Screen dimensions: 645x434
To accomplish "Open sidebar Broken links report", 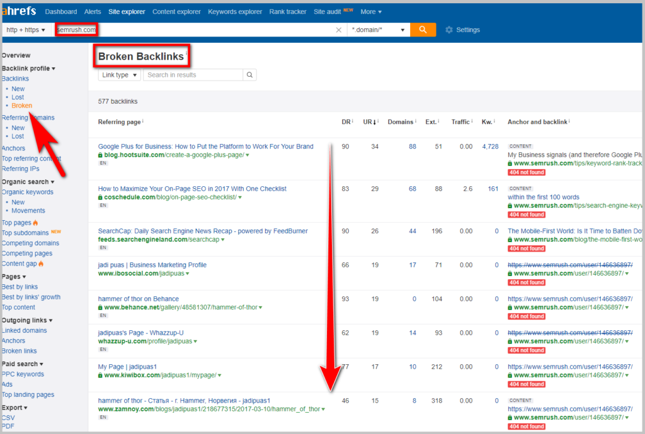I will (19, 350).
